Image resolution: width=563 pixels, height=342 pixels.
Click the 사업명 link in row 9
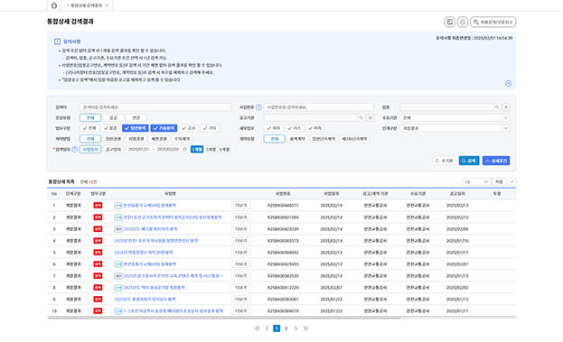point(145,299)
